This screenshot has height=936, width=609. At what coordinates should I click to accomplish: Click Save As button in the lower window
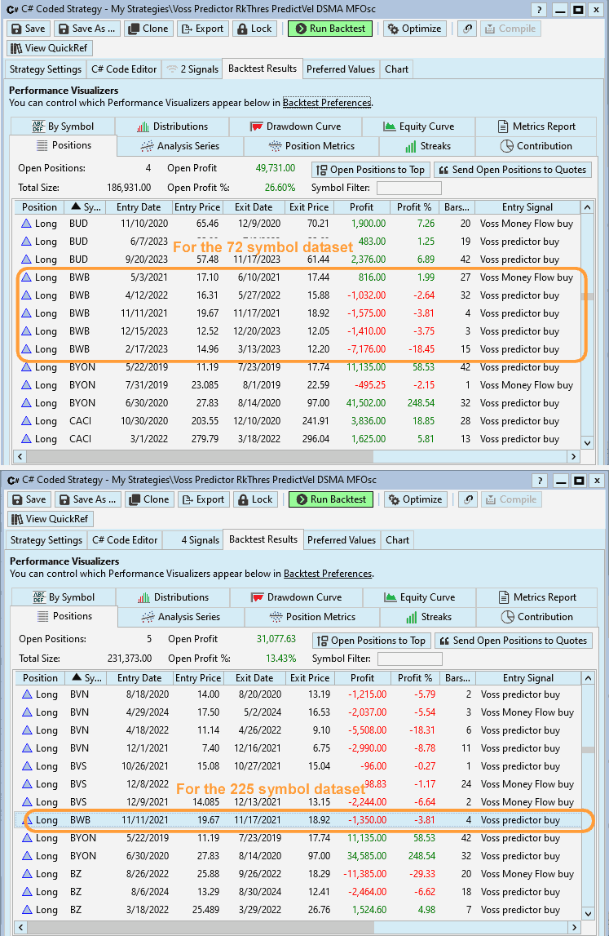87,499
